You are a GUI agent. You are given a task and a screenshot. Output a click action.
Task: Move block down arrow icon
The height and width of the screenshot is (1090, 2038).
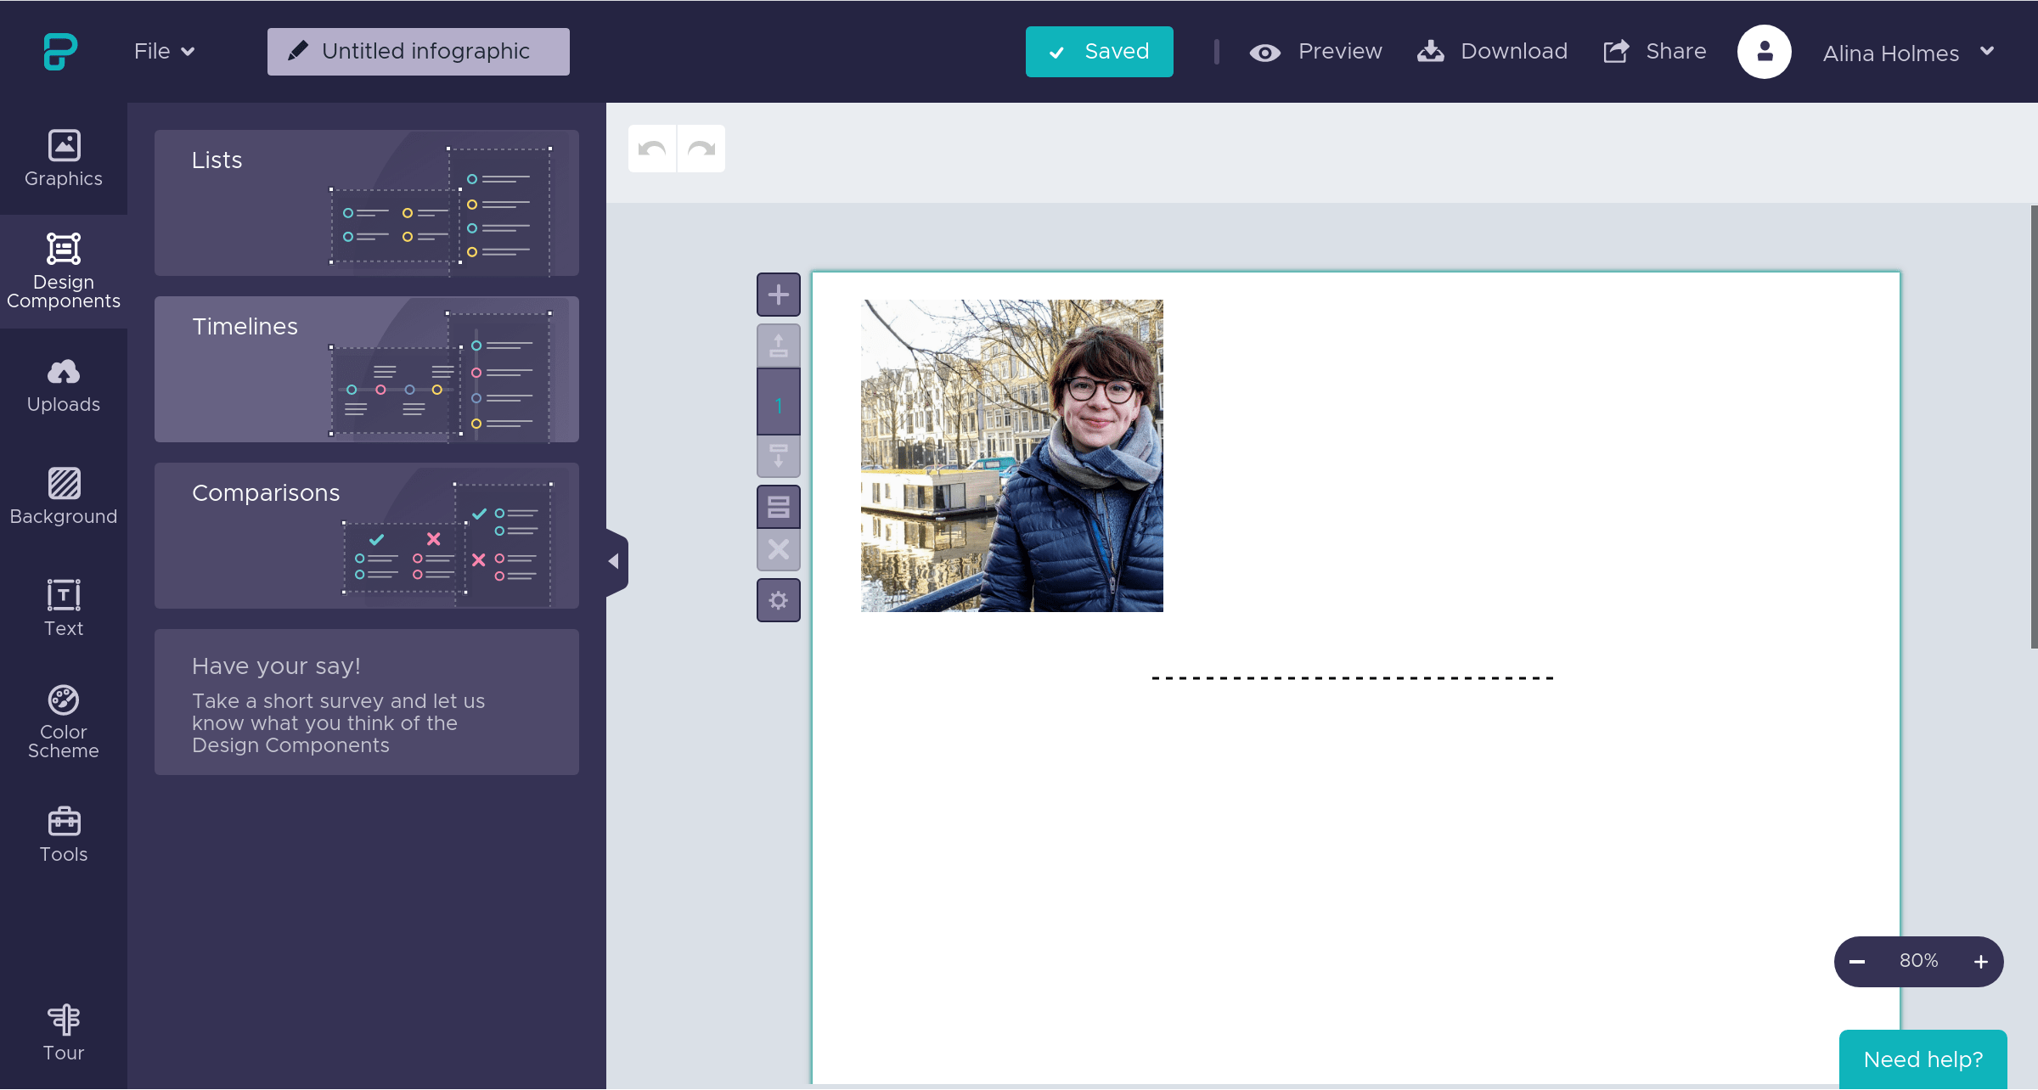tap(779, 456)
